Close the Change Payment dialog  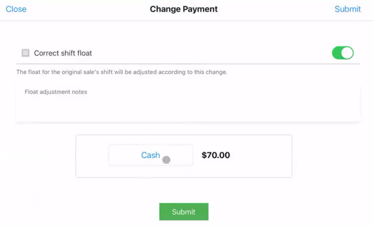coord(16,9)
